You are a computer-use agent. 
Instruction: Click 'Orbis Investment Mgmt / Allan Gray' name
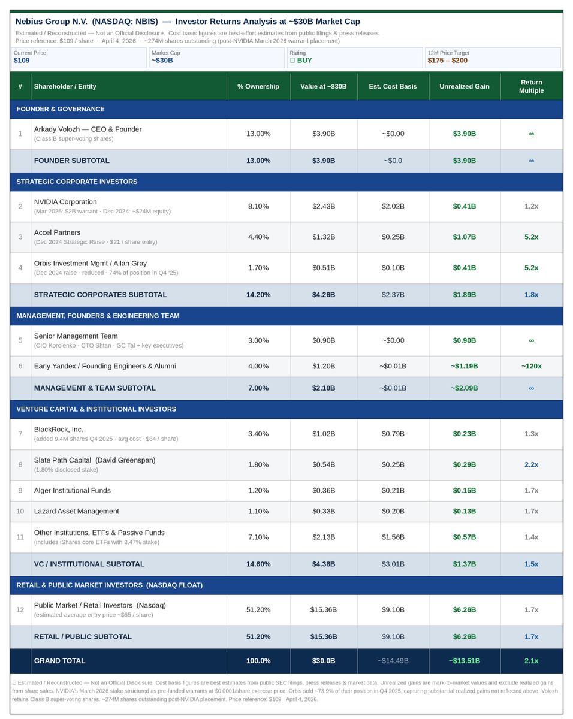coord(91,263)
